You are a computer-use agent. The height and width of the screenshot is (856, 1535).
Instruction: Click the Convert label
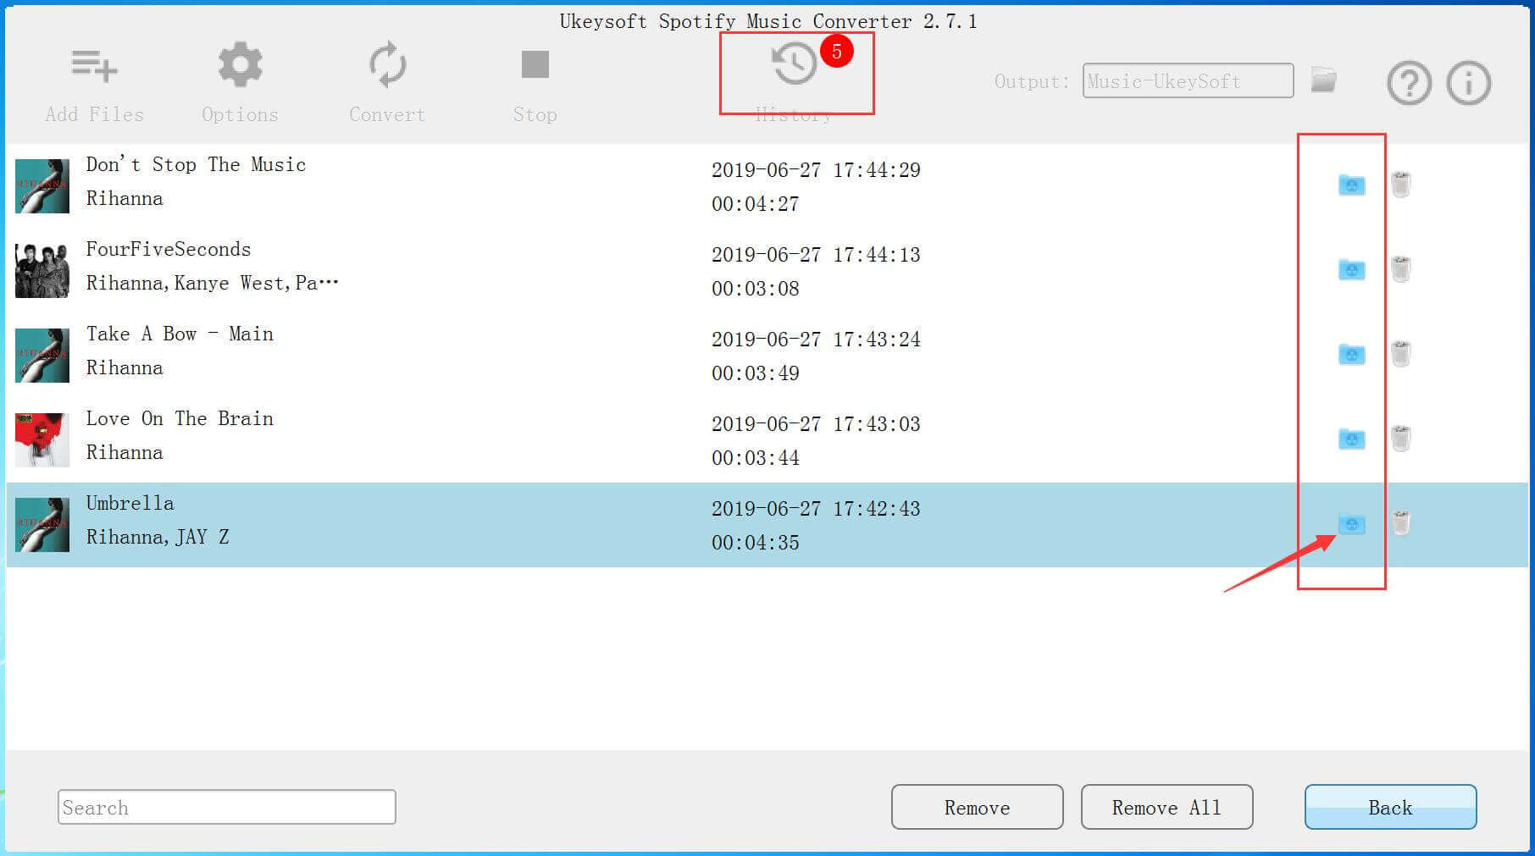click(387, 114)
